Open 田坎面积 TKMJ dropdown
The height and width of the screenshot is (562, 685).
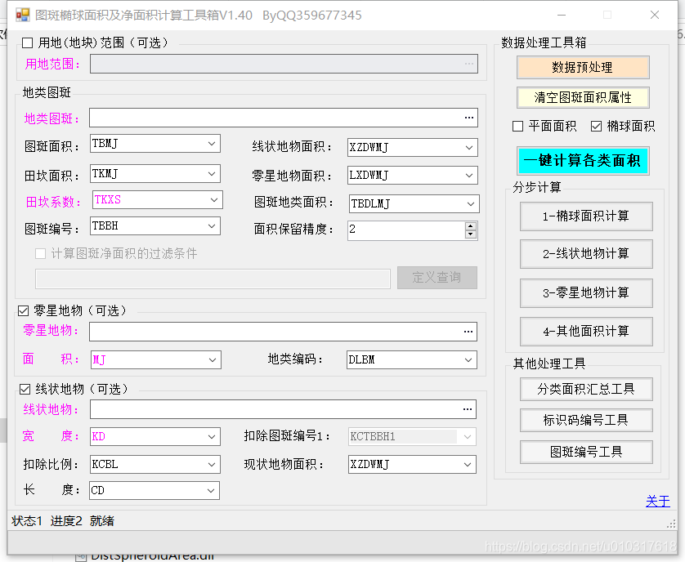click(212, 174)
